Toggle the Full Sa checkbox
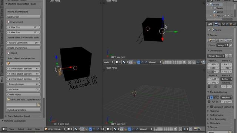 (x=209, y=102)
